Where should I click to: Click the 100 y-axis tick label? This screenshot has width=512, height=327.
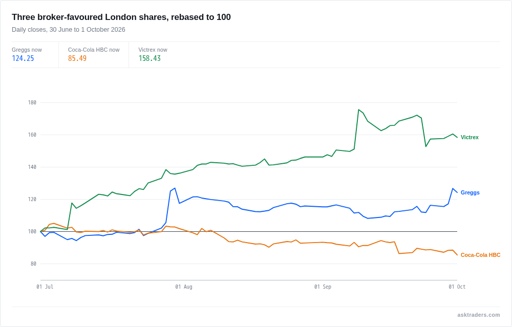click(x=32, y=231)
